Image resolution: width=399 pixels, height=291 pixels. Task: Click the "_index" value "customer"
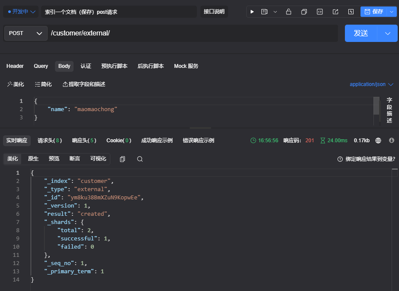(94, 181)
